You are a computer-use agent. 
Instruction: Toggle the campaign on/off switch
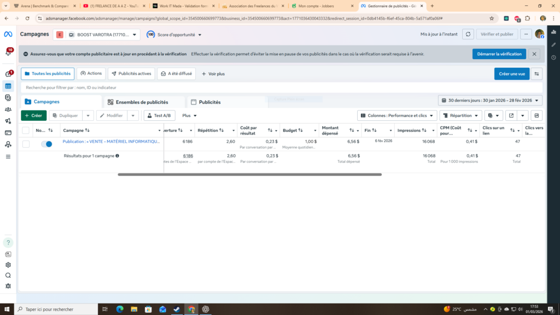coord(46,144)
